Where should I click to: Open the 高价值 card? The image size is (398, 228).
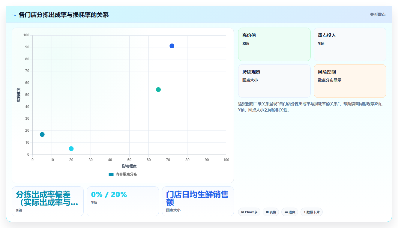tap(274, 44)
